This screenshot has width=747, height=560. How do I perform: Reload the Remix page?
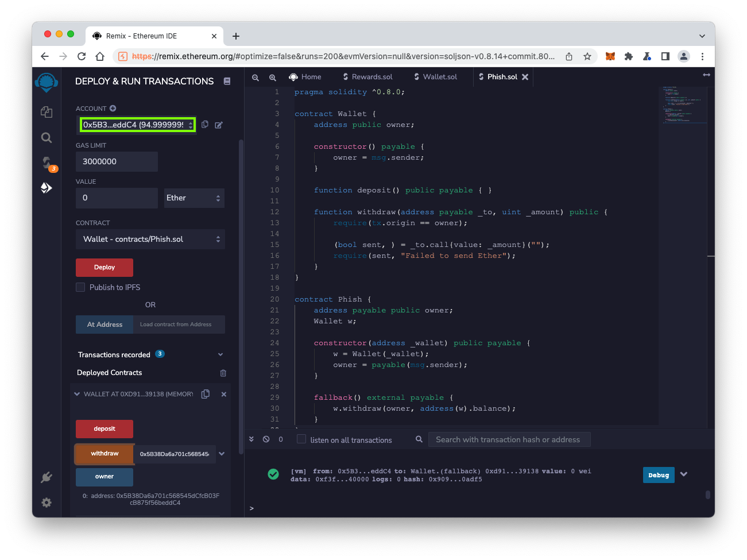coord(82,56)
